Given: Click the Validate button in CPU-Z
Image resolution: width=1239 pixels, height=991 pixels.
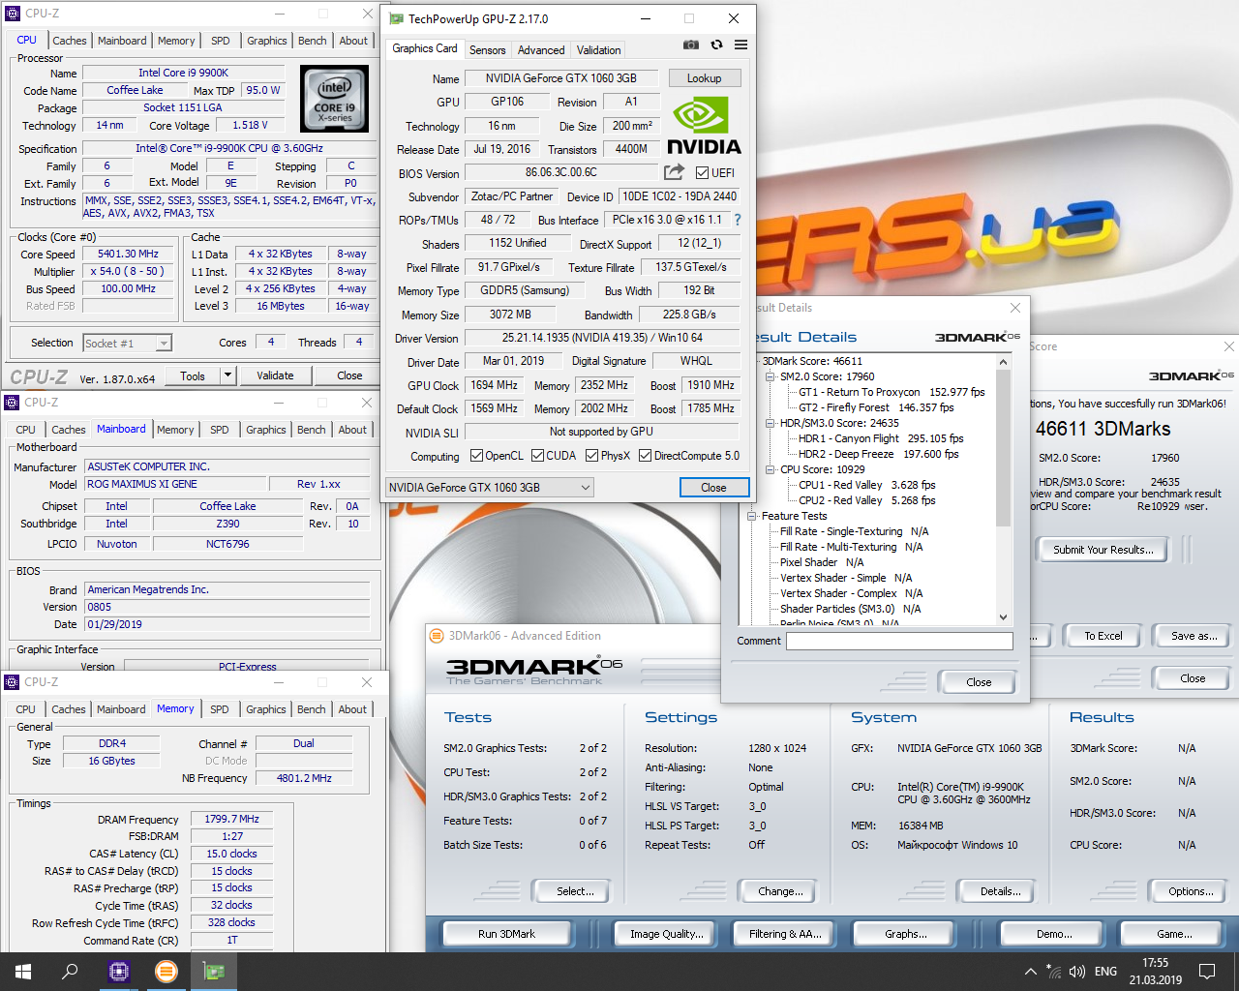Looking at the screenshot, I should click(x=275, y=375).
